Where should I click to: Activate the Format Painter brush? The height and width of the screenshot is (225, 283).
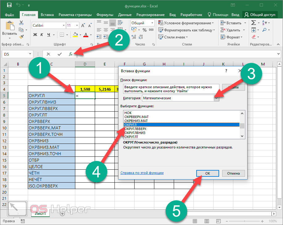(22, 37)
